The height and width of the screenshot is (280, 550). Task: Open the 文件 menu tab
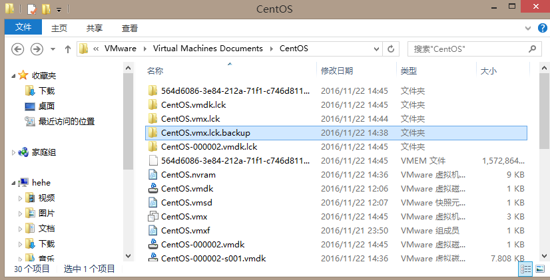click(23, 28)
